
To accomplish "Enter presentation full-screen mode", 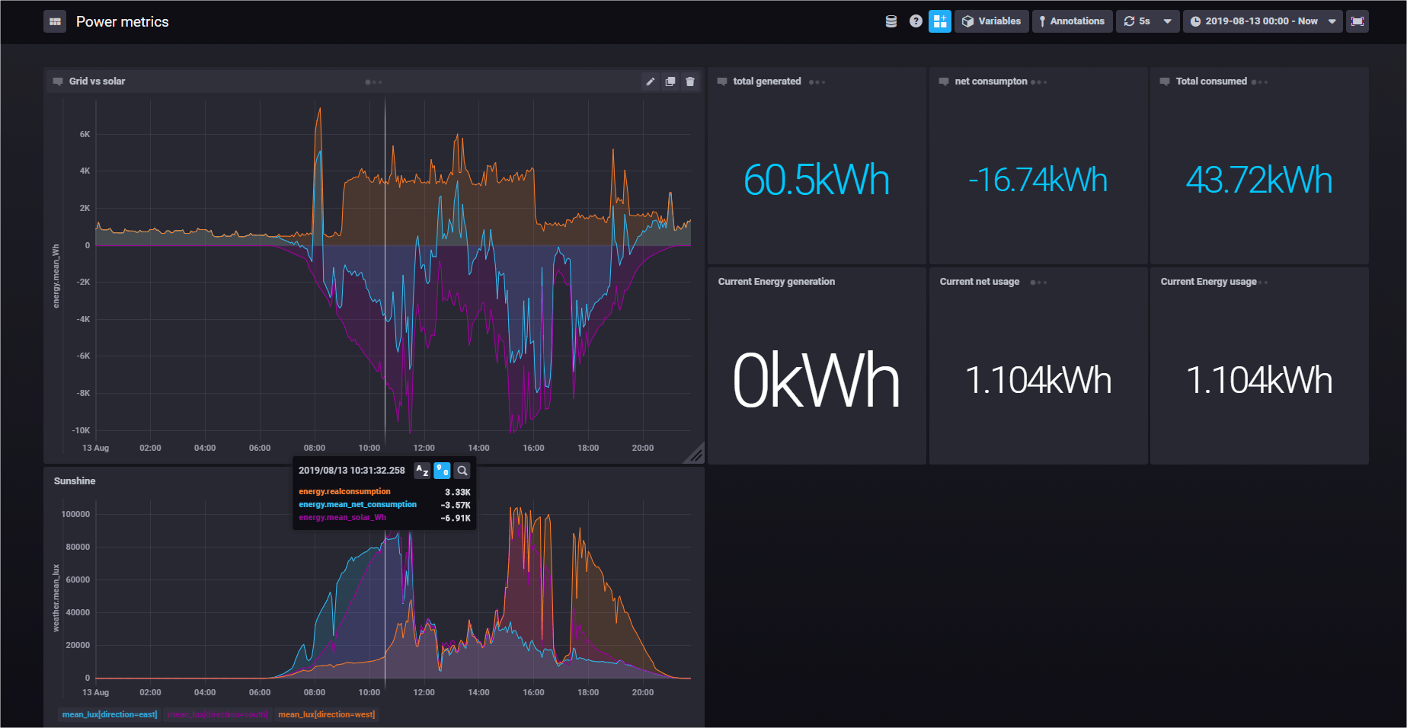I will point(1357,21).
